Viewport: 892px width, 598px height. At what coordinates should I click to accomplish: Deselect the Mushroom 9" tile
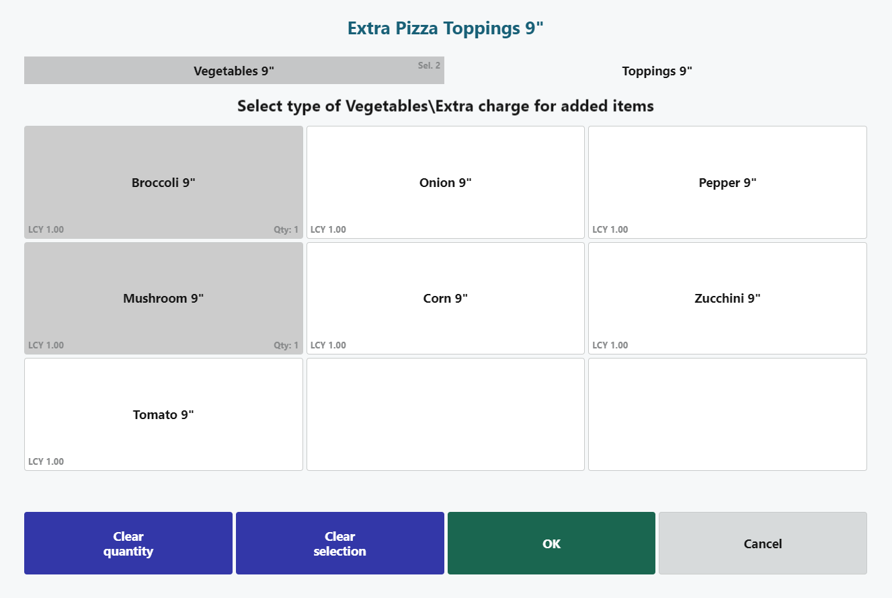click(x=163, y=298)
